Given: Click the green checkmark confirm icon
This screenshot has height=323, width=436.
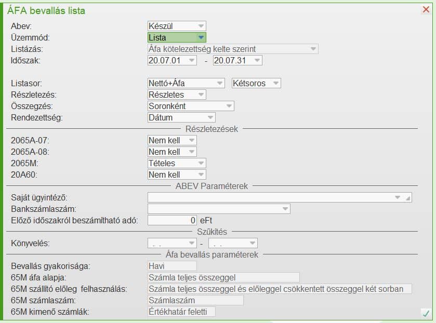Looking at the screenshot, I should 426,313.
